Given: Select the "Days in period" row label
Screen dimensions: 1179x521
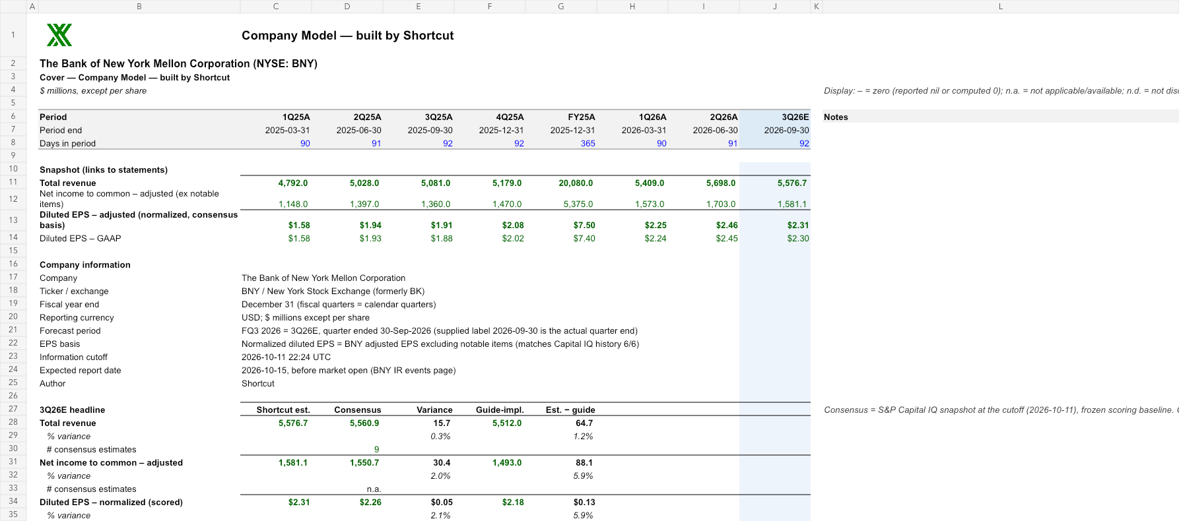Looking at the screenshot, I should pos(67,143).
